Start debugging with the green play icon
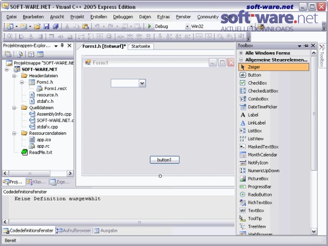Image resolution: width=328 pixels, height=246 pixels. tap(149, 26)
